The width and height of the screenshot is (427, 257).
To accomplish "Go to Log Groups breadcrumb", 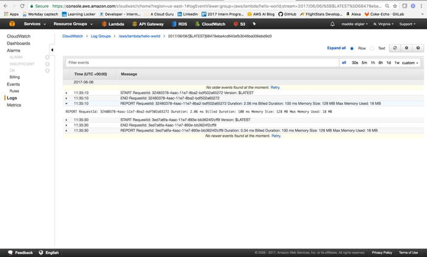I will [x=100, y=37].
